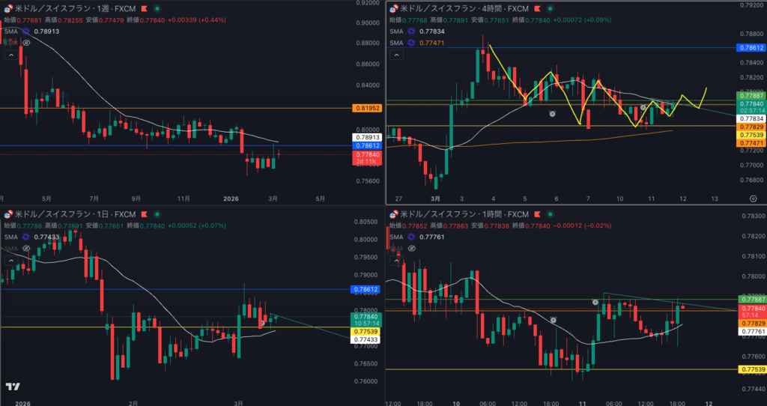Collapse indicator legend on weekly chart

point(10,55)
